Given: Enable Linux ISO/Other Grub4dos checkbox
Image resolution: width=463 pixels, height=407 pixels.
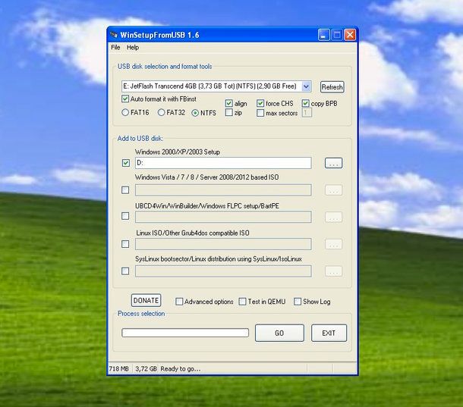Looking at the screenshot, I should pyautogui.click(x=125, y=244).
